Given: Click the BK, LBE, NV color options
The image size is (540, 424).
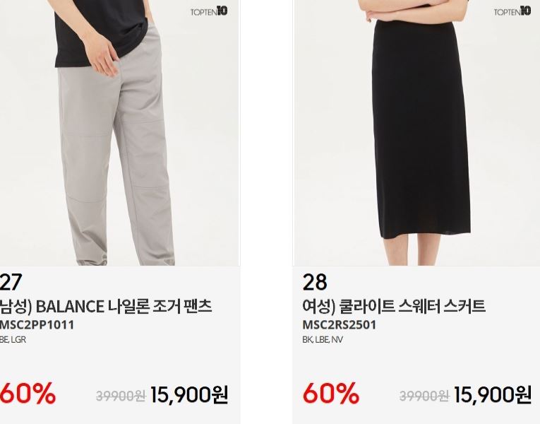Looking at the screenshot, I should (x=323, y=339).
